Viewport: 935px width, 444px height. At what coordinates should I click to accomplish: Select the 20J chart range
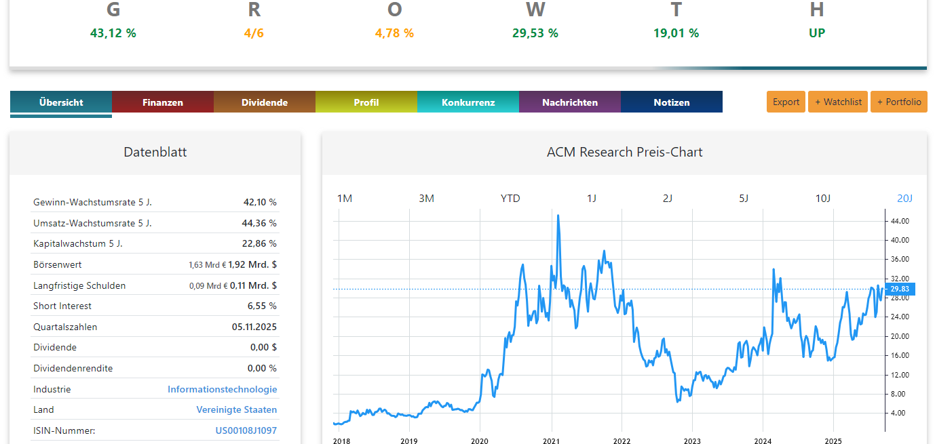point(905,198)
